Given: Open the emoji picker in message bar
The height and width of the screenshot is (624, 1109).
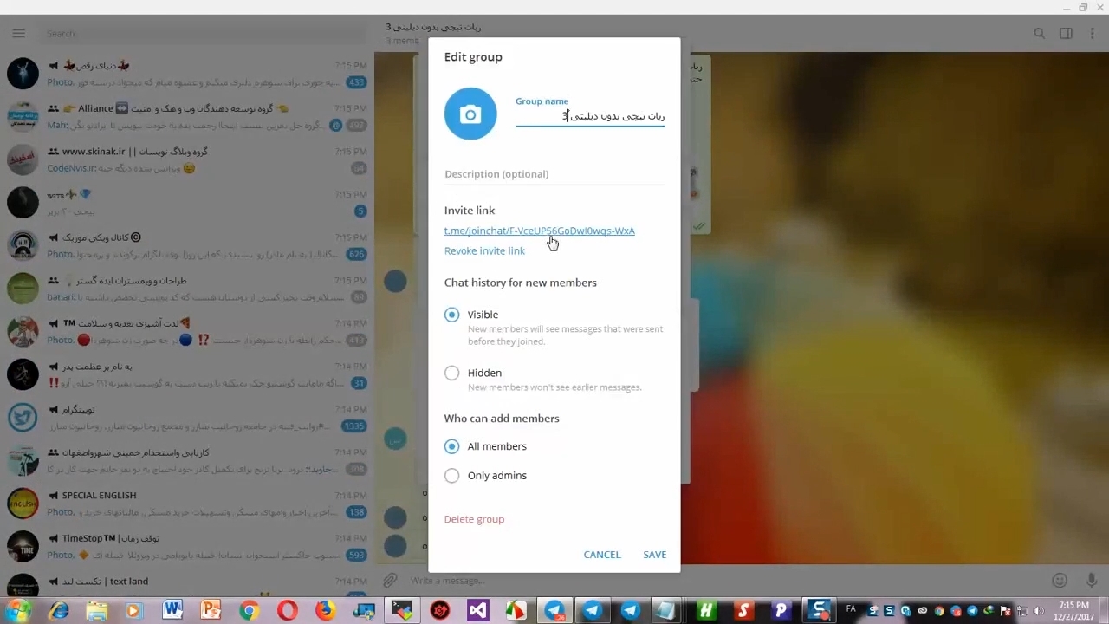Looking at the screenshot, I should [x=1059, y=581].
